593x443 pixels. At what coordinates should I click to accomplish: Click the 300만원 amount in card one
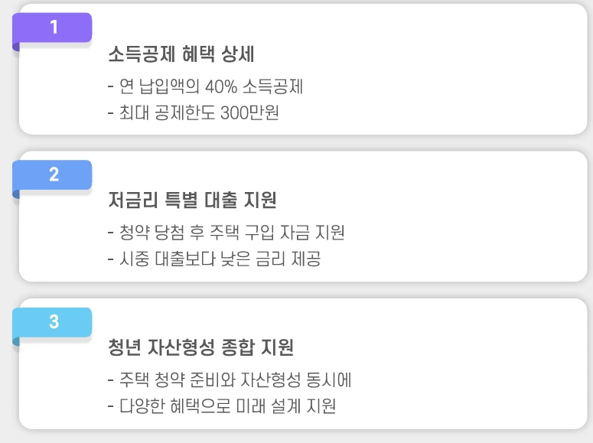(x=249, y=112)
